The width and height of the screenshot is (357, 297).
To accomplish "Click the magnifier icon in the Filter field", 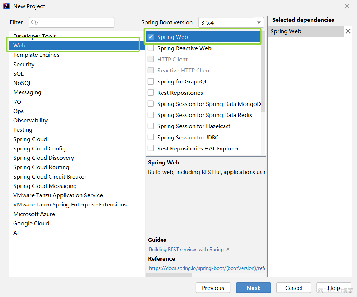I will click(x=34, y=22).
